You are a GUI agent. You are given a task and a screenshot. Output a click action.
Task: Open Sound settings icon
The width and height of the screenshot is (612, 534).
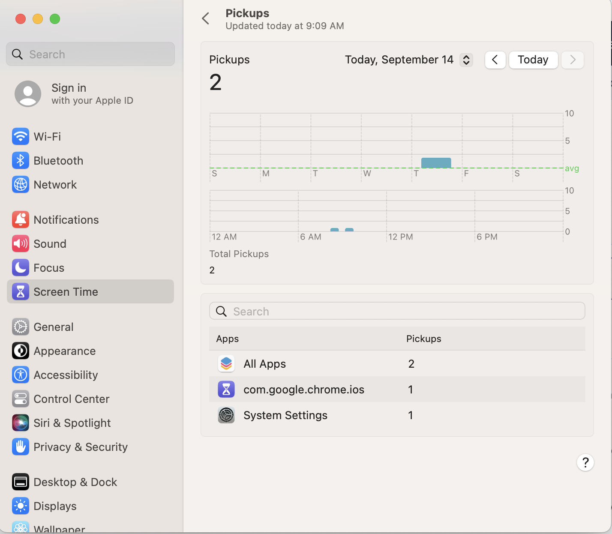tap(21, 244)
